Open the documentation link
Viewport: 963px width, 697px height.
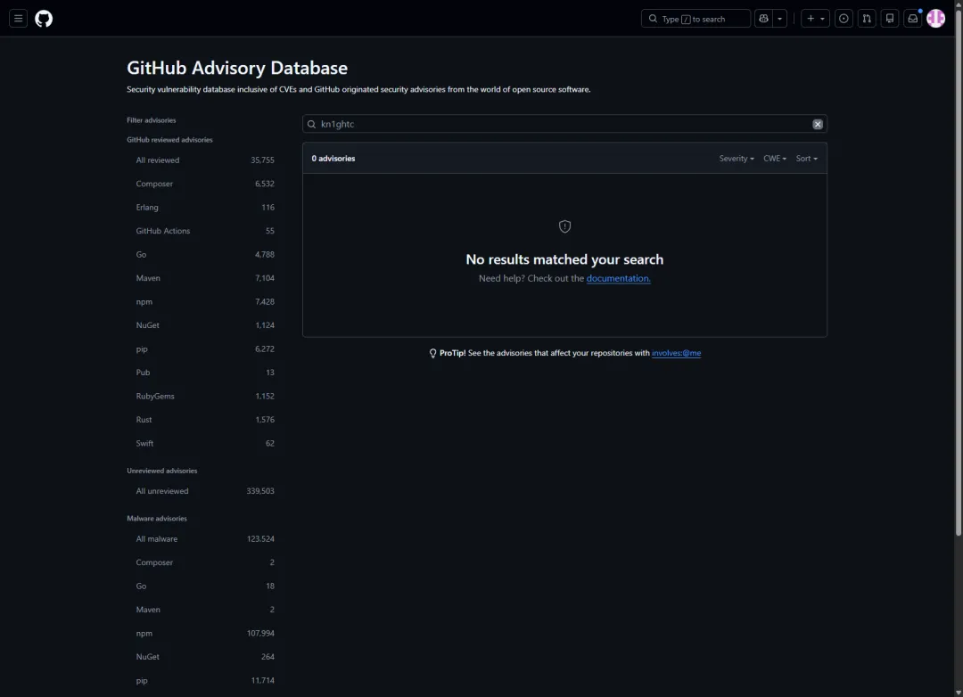pos(619,278)
